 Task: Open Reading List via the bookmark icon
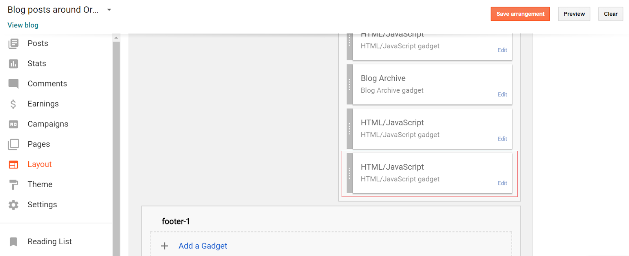coord(13,241)
